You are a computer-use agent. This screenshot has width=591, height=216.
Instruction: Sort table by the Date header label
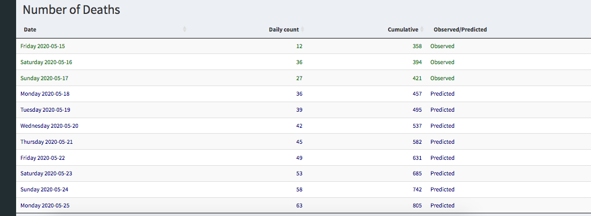point(30,29)
